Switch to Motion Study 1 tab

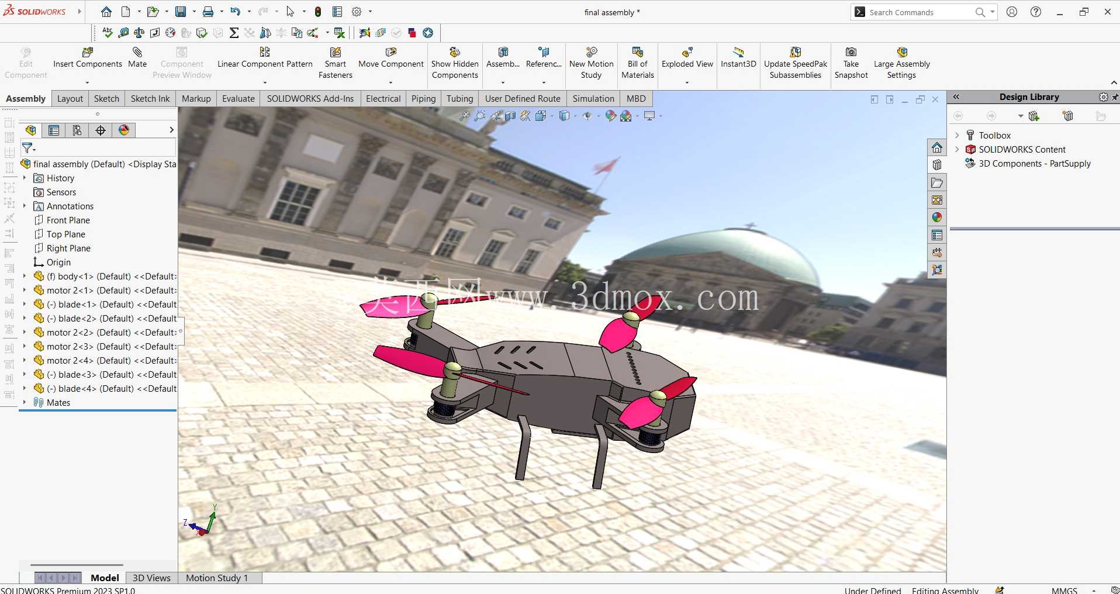tap(217, 578)
